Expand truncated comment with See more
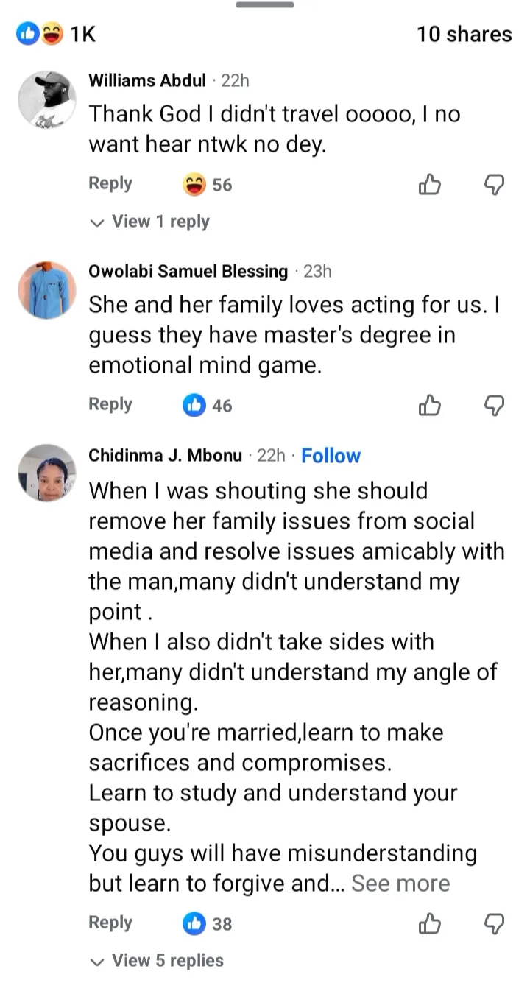 (x=400, y=884)
